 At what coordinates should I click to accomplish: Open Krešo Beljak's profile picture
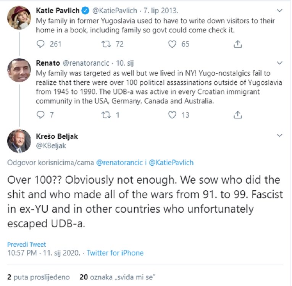point(19,141)
